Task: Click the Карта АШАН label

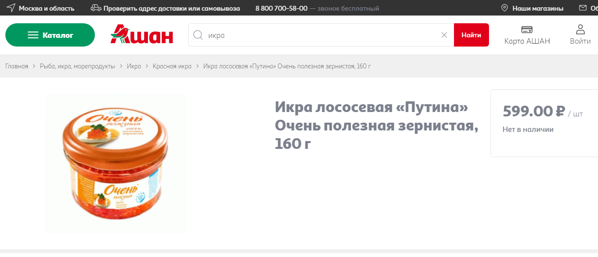Action: [x=527, y=41]
